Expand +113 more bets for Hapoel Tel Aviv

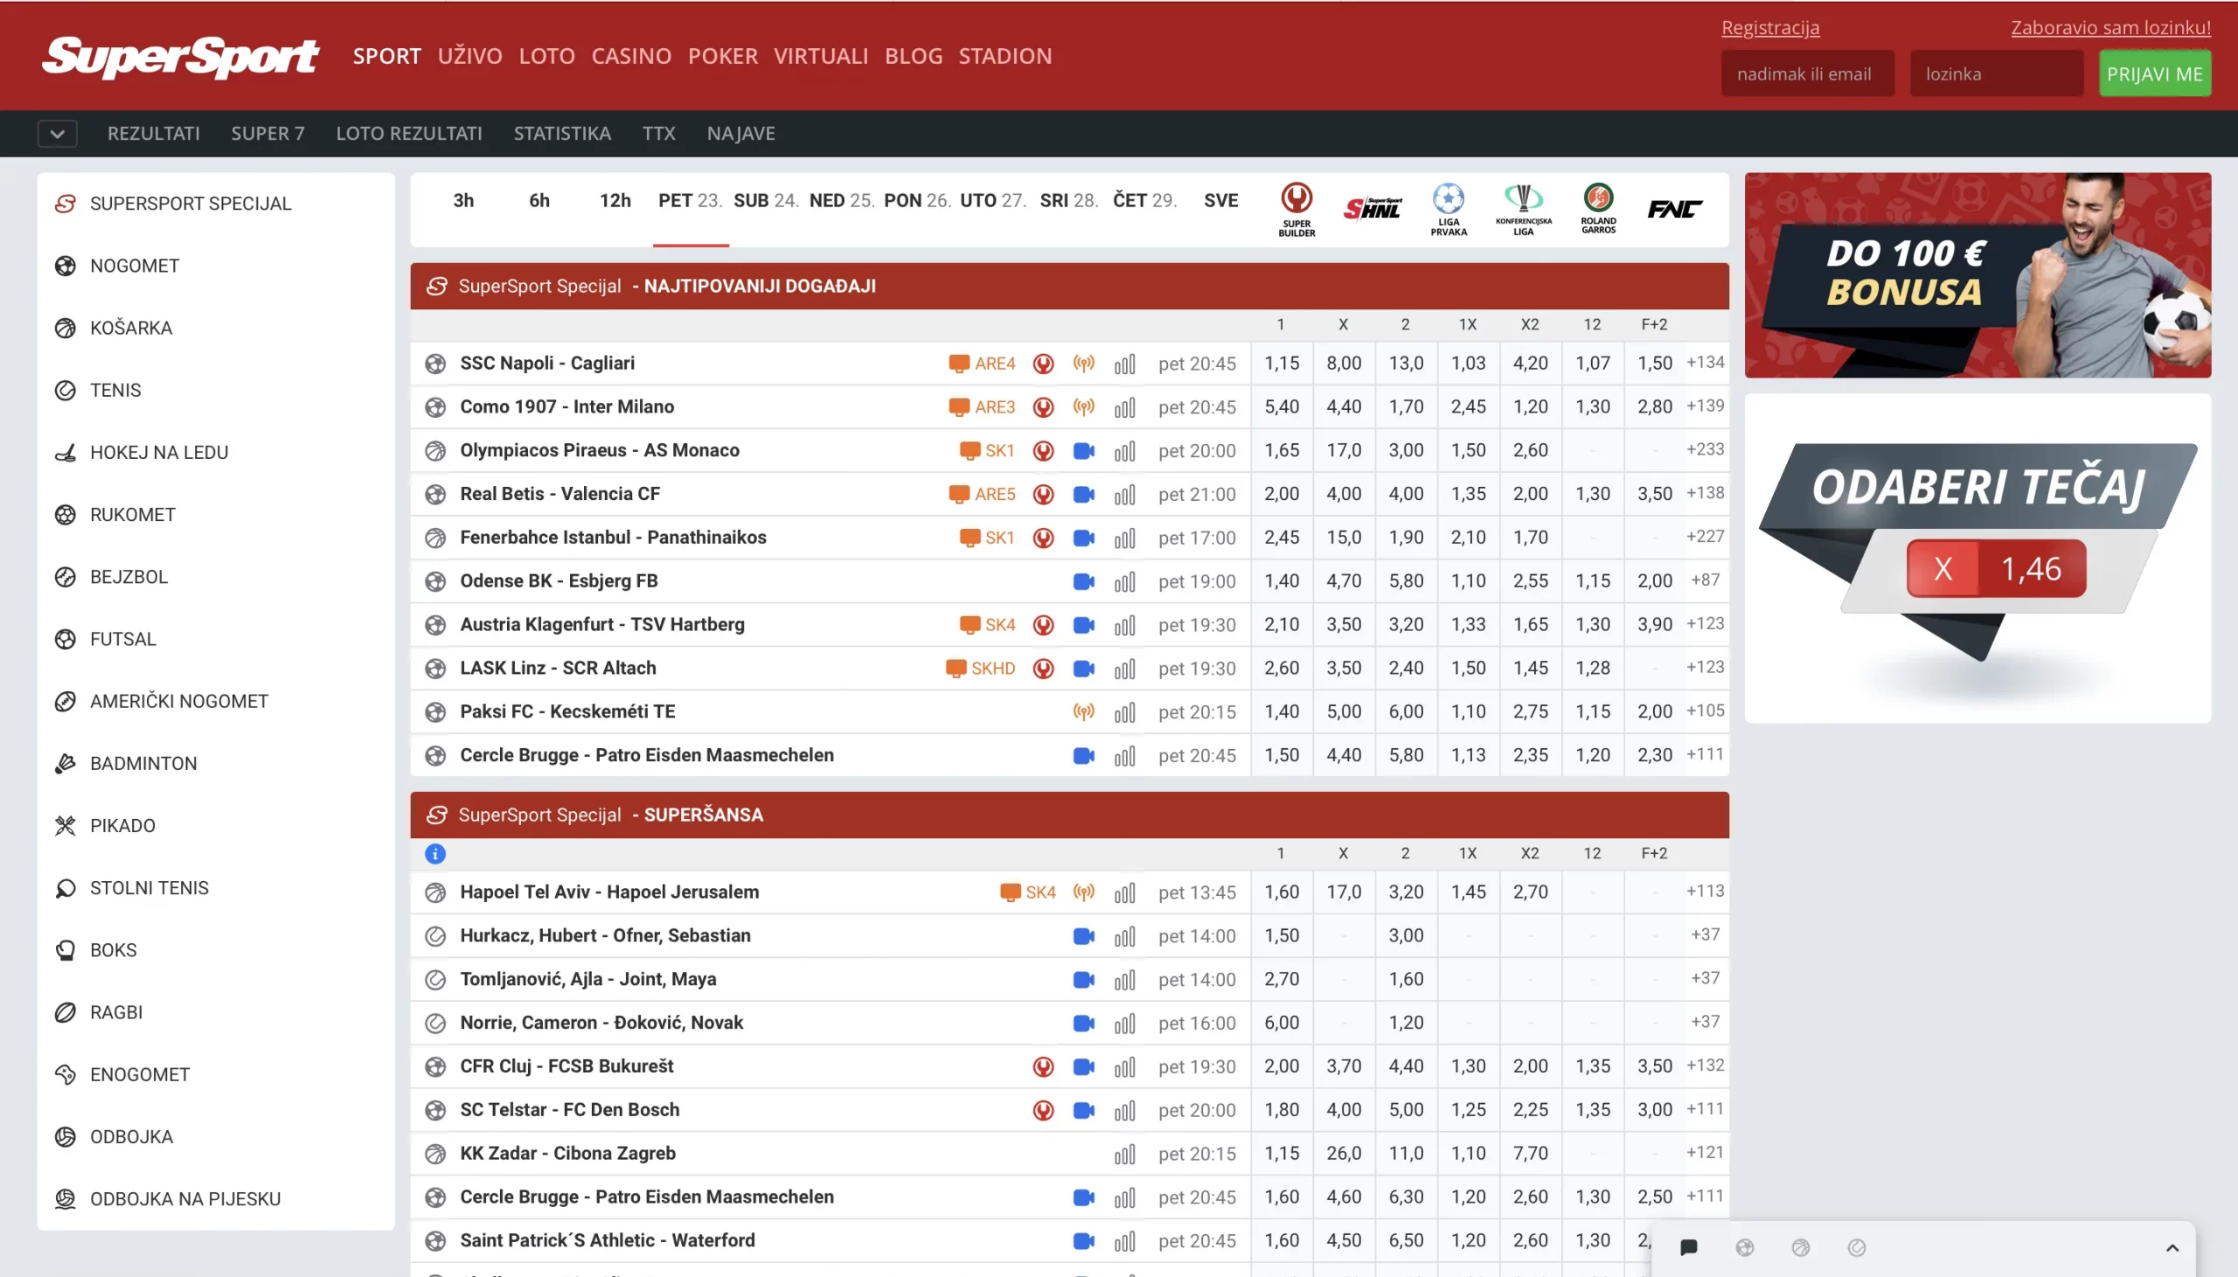(1704, 891)
